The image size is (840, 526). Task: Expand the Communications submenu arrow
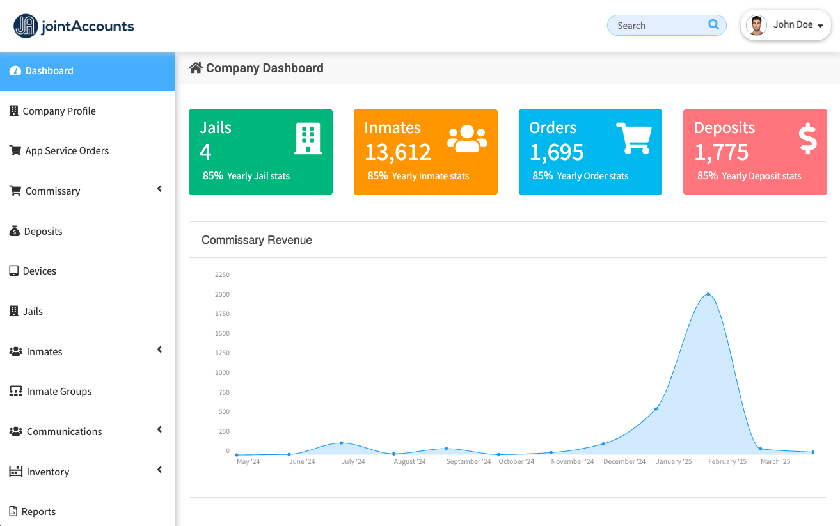[159, 430]
